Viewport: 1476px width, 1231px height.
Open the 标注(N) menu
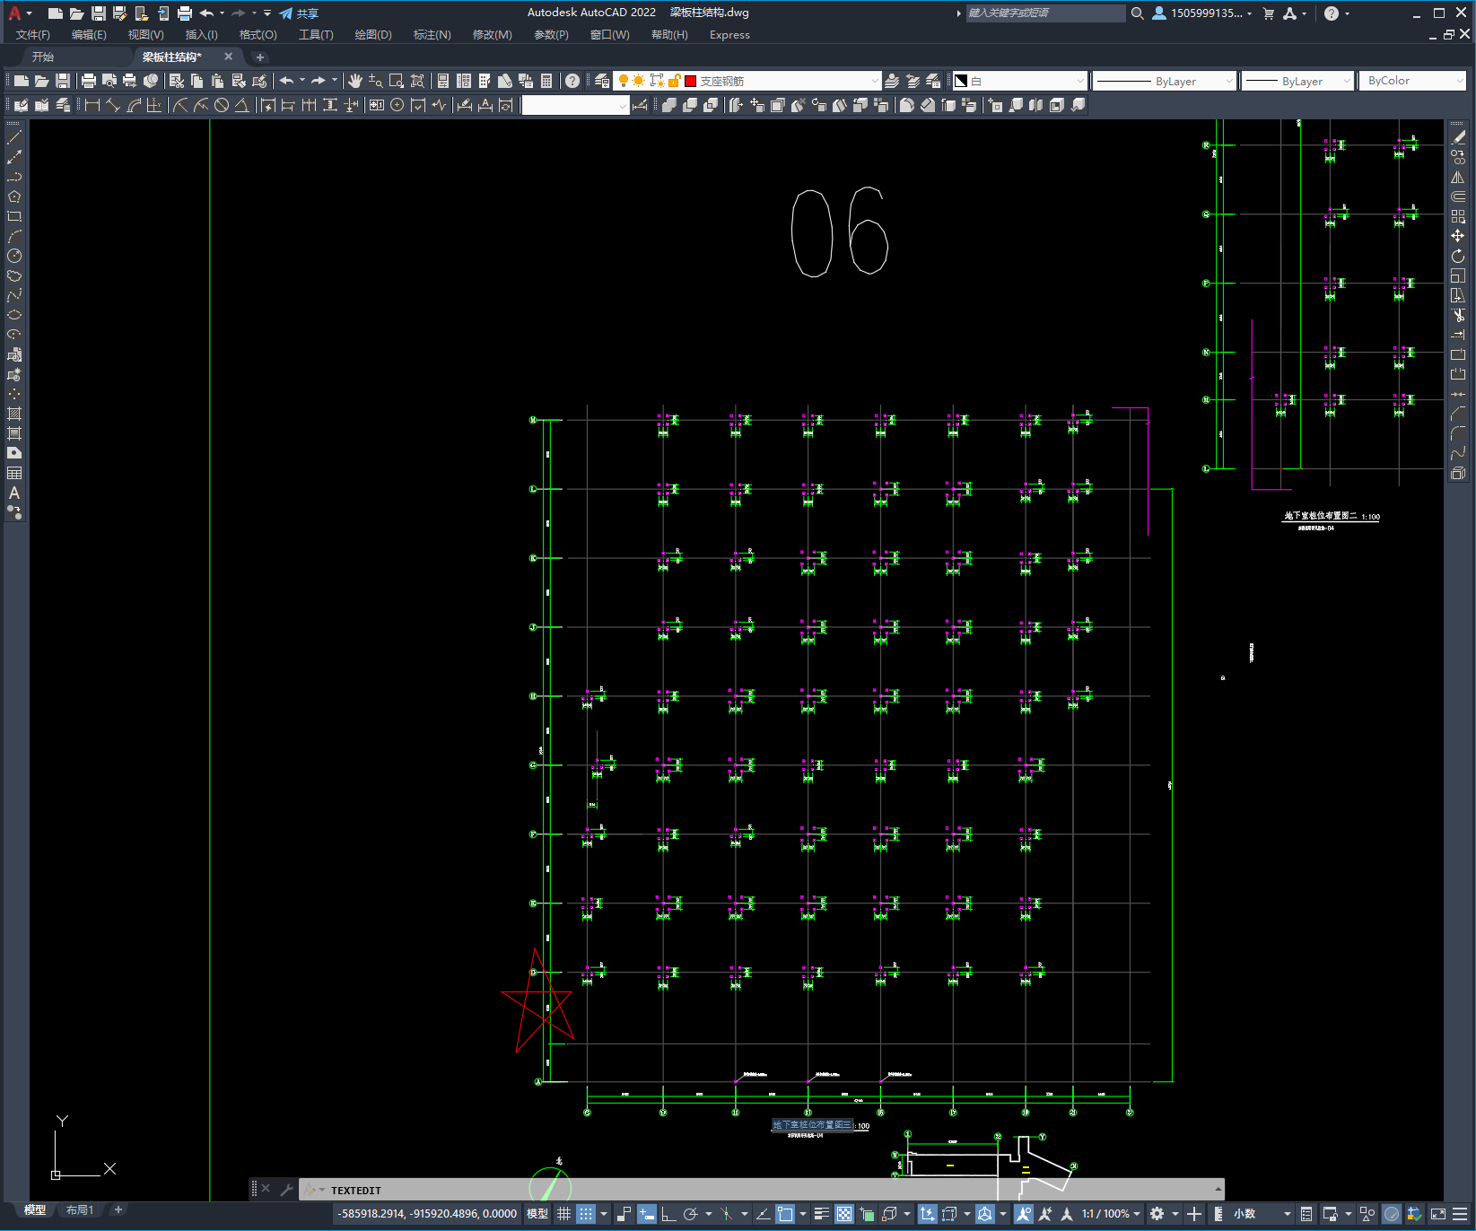coord(432,35)
